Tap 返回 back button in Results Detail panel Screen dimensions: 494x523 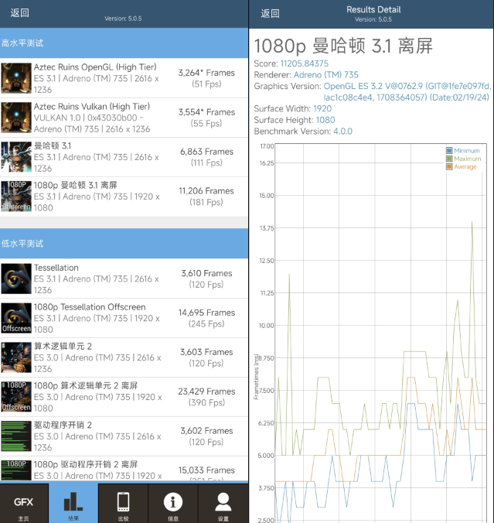[270, 13]
